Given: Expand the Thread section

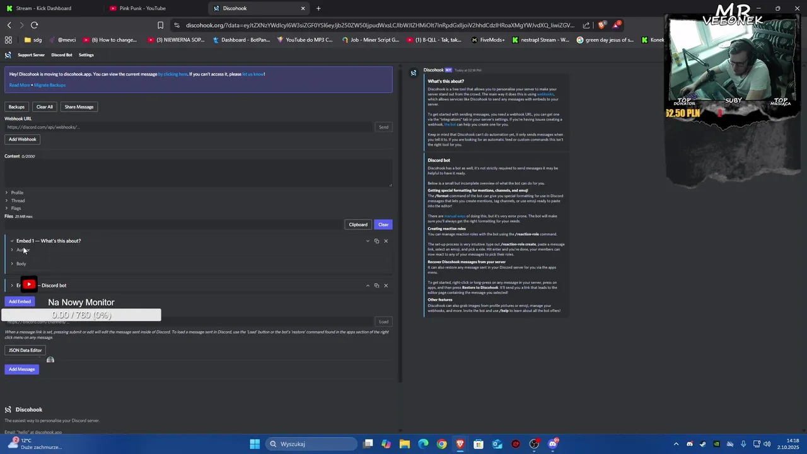Looking at the screenshot, I should click(15, 201).
